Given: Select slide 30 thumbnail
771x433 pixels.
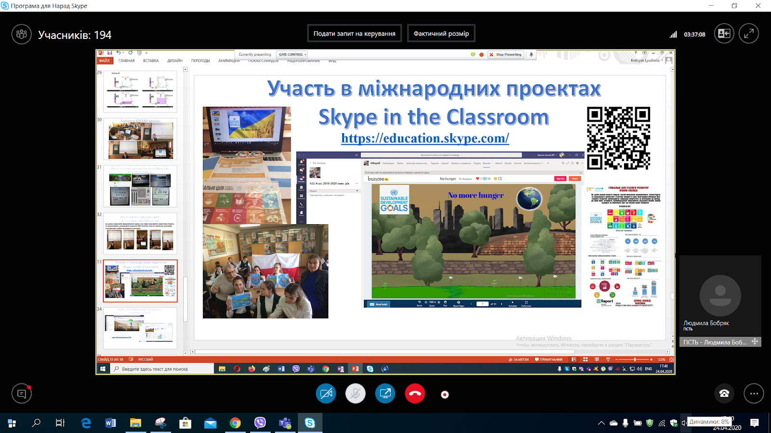Looking at the screenshot, I should point(140,139).
